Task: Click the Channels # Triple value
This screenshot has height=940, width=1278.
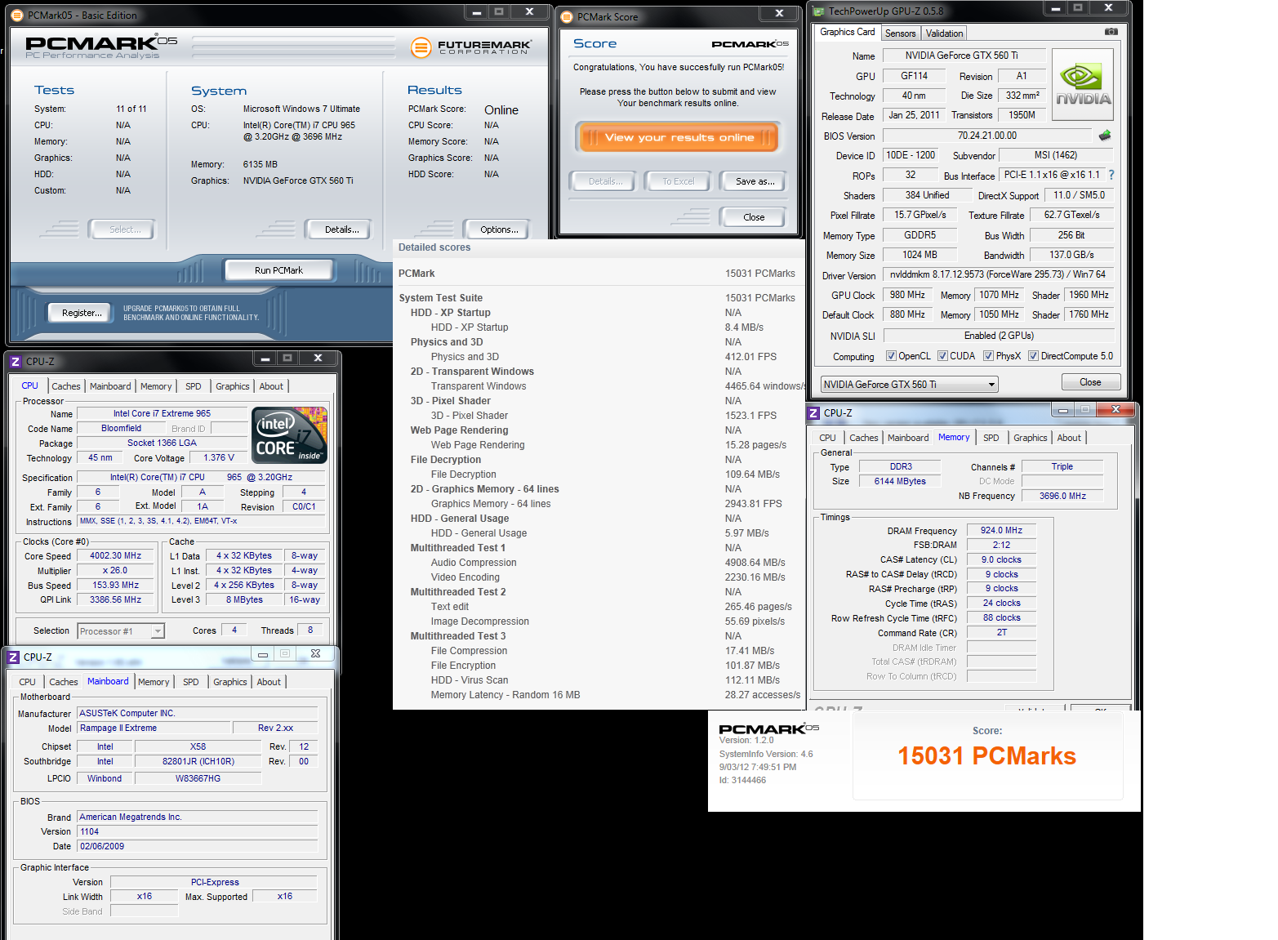Action: [x=1062, y=466]
